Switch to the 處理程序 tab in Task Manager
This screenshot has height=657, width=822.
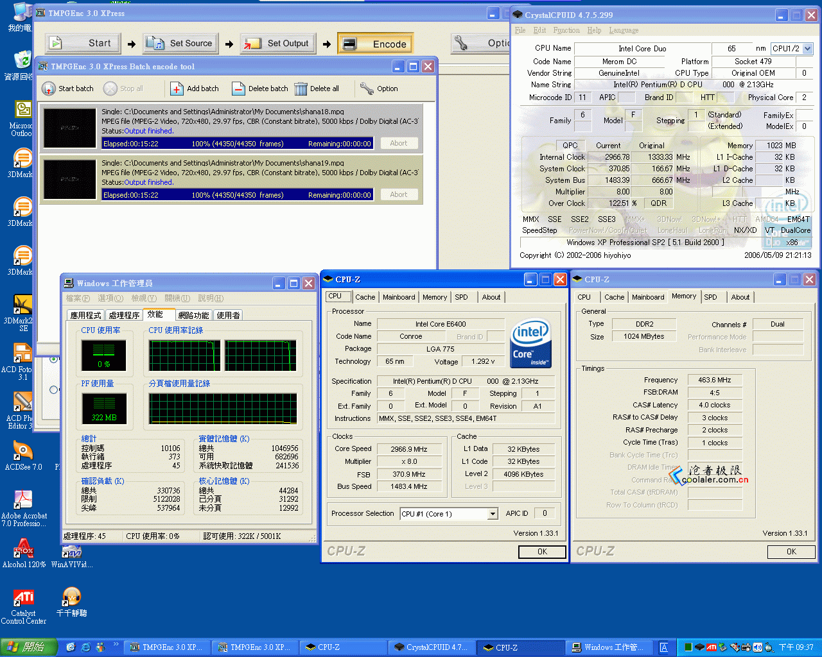pyautogui.click(x=124, y=315)
